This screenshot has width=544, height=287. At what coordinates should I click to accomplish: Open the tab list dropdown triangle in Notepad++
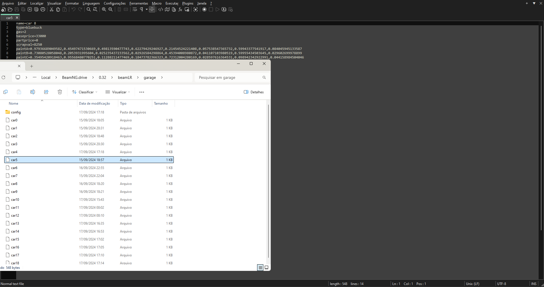534,3
